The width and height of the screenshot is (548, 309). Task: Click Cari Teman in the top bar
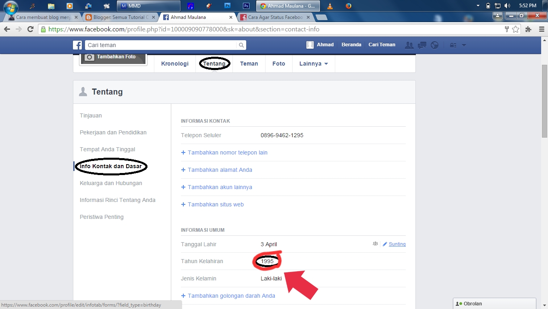382,45
